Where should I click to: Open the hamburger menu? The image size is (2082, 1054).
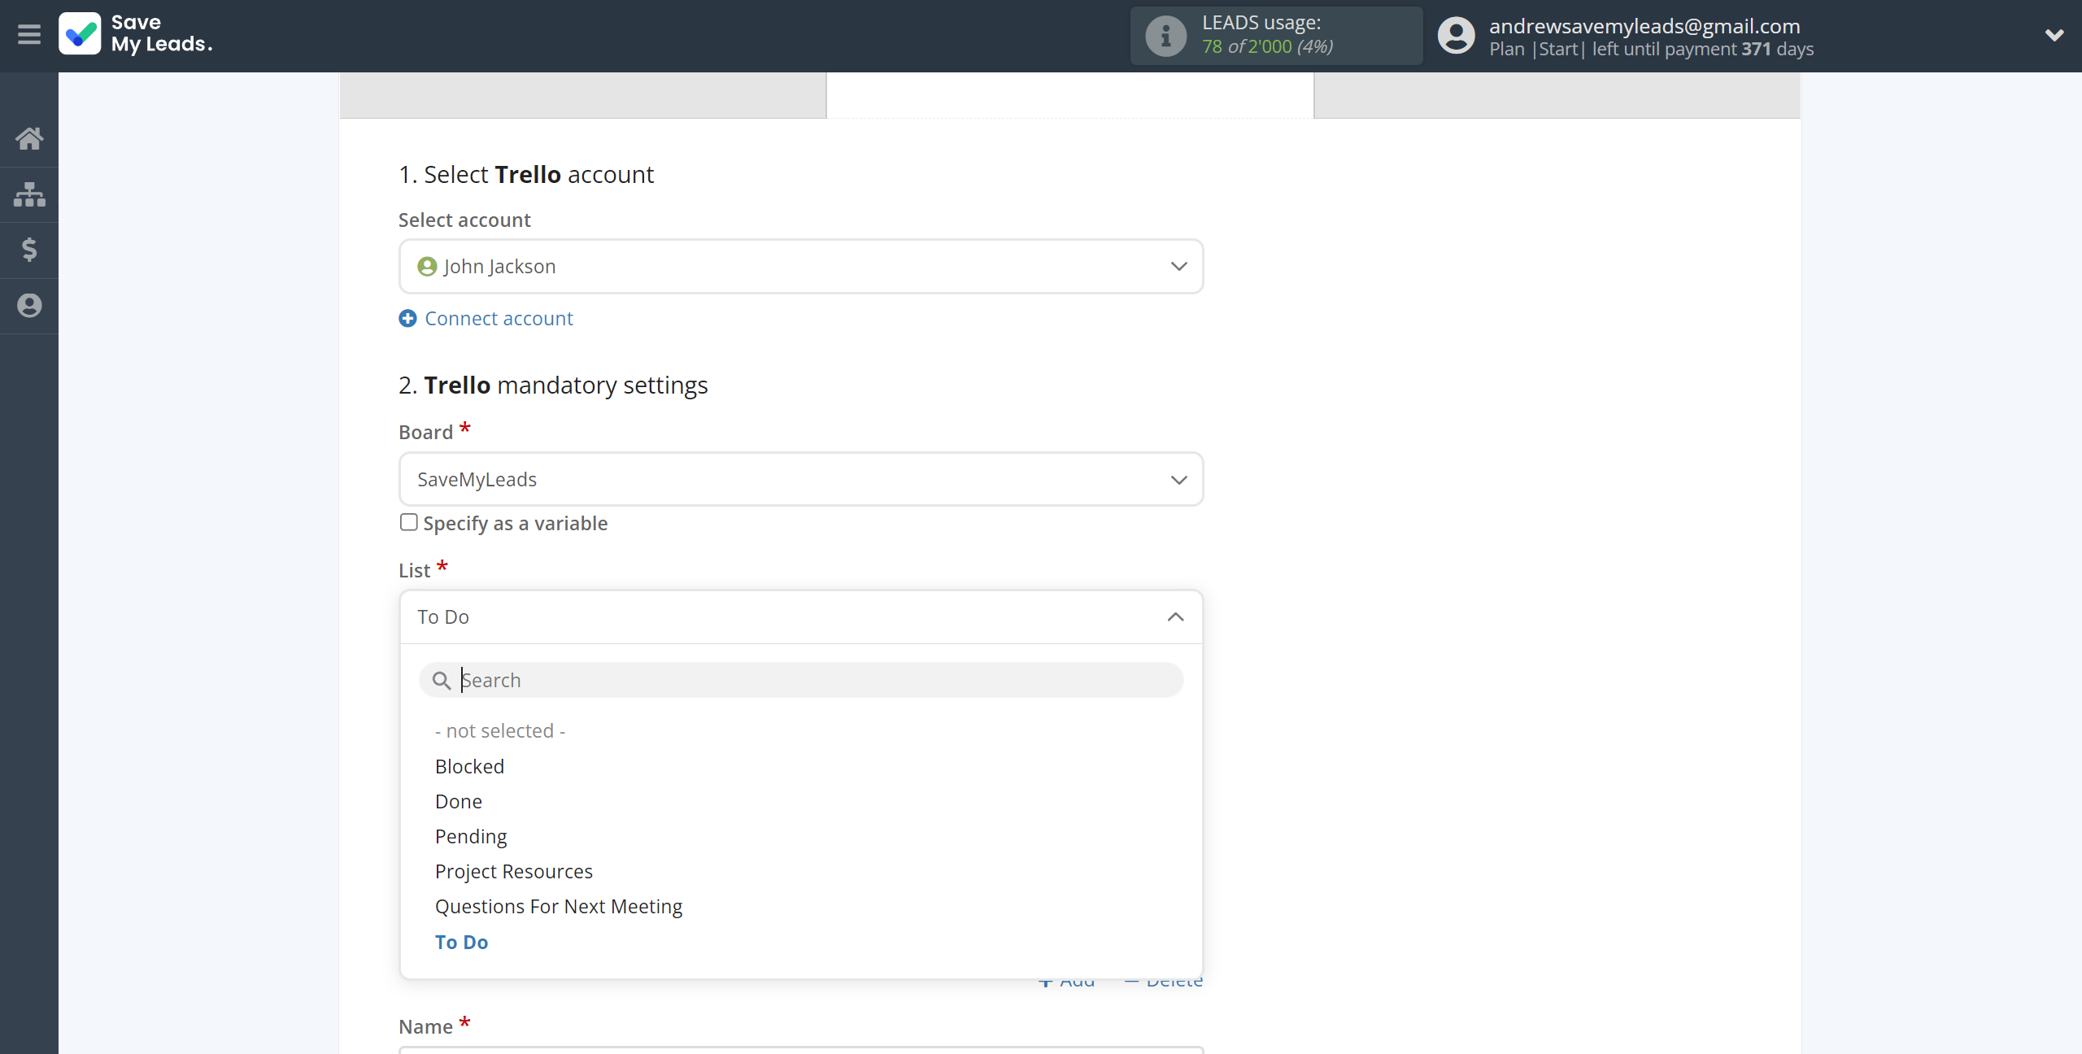[29, 34]
